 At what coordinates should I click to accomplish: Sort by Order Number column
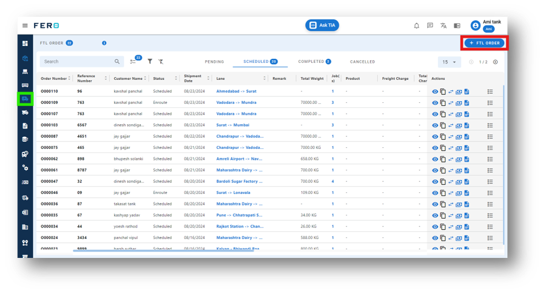69,79
